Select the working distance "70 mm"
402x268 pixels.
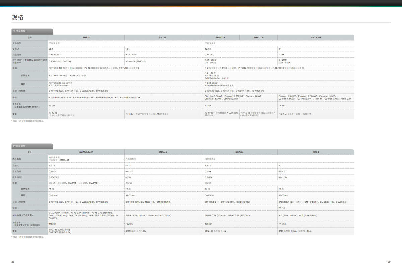(208, 106)
